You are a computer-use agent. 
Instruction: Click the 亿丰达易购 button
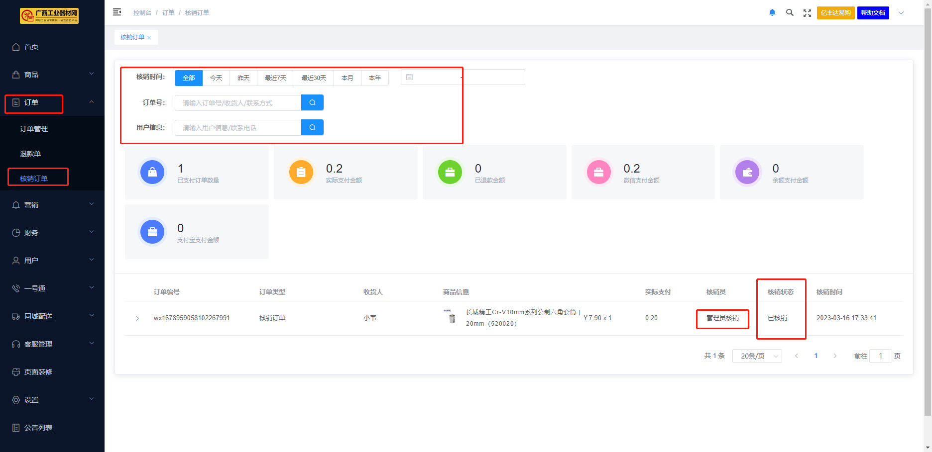click(x=835, y=13)
